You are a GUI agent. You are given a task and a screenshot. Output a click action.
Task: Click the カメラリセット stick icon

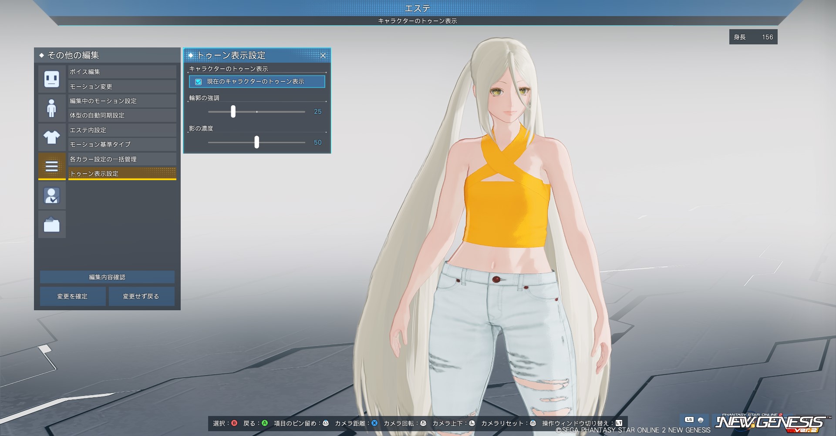point(533,423)
